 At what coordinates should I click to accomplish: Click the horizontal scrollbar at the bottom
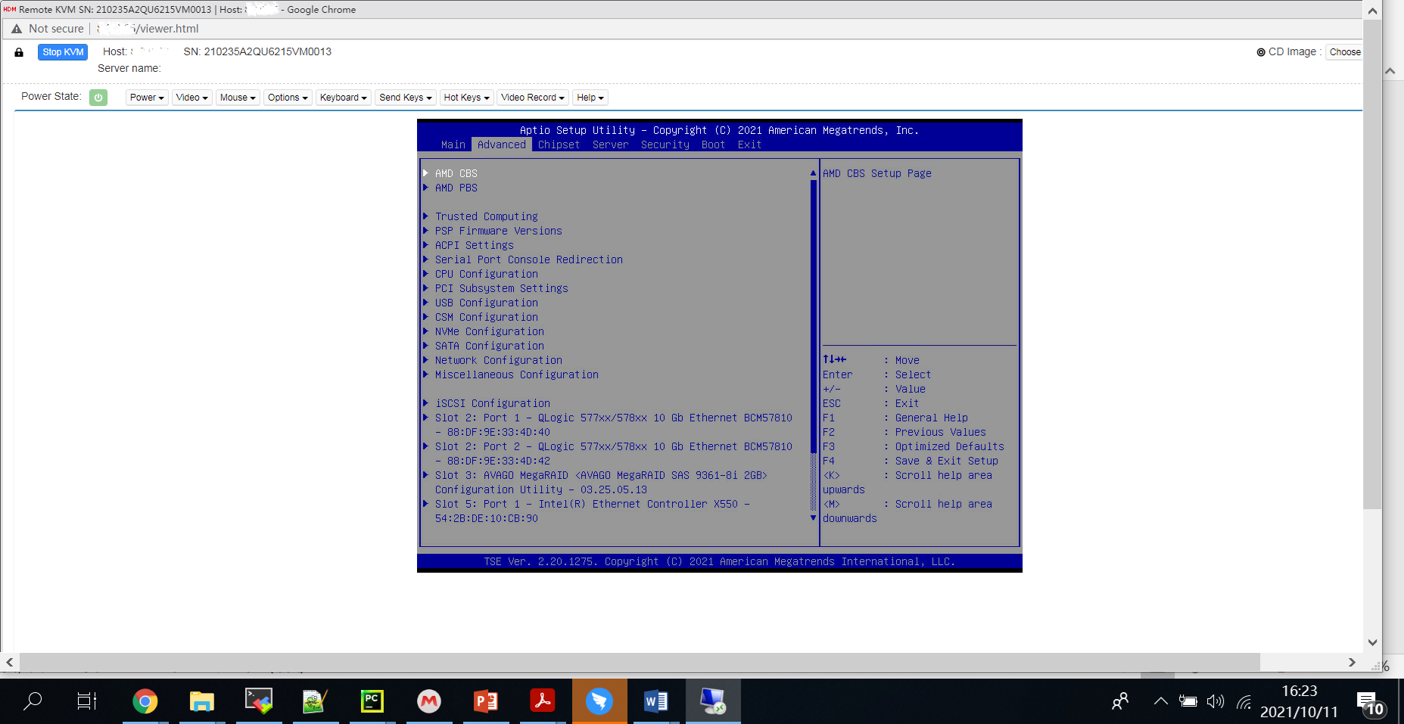639,662
